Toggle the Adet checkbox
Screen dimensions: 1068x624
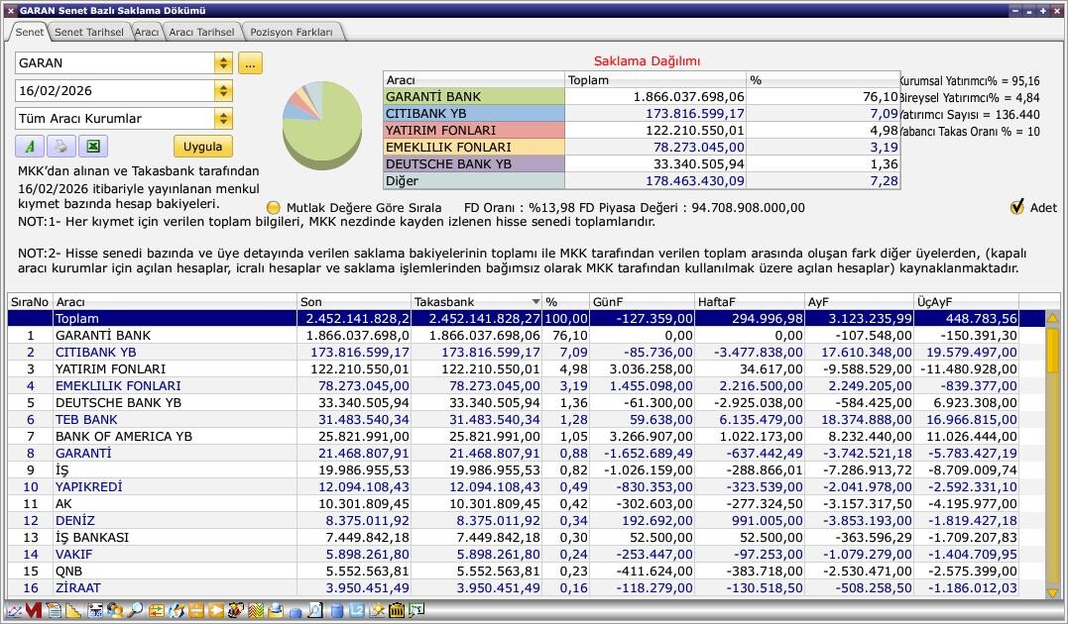(1016, 207)
